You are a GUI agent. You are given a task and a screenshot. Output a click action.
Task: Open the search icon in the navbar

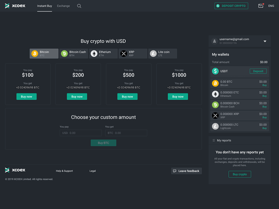(79, 6)
